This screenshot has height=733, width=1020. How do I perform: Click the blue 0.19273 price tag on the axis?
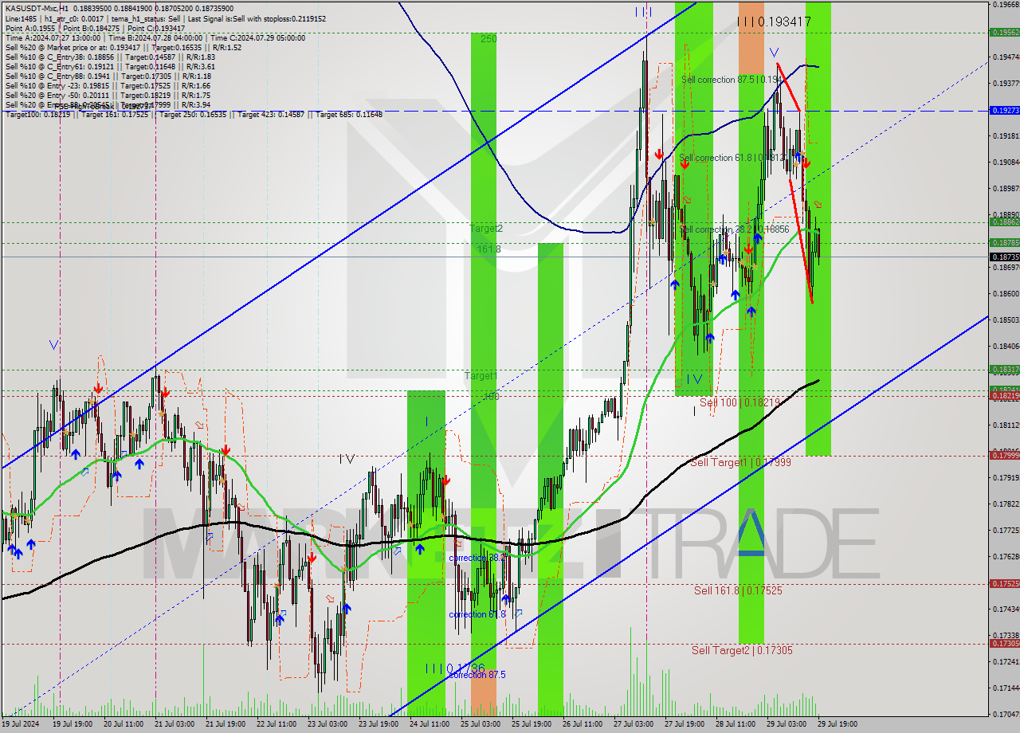(1004, 111)
